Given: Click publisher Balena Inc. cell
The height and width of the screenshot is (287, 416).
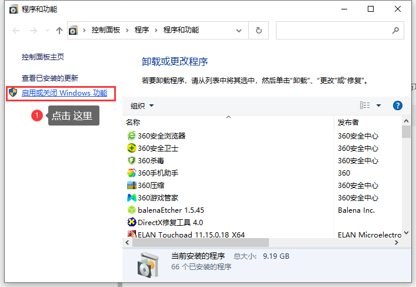Looking at the screenshot, I should [357, 210].
